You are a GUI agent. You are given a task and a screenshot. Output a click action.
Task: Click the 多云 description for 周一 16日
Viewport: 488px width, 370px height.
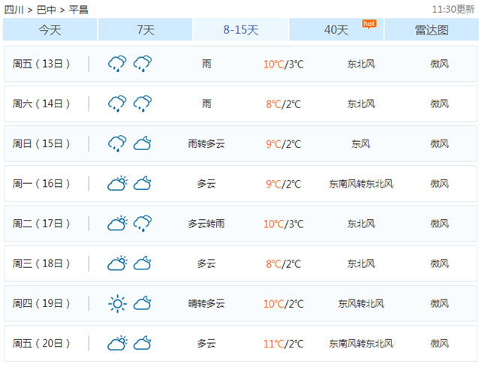(206, 184)
